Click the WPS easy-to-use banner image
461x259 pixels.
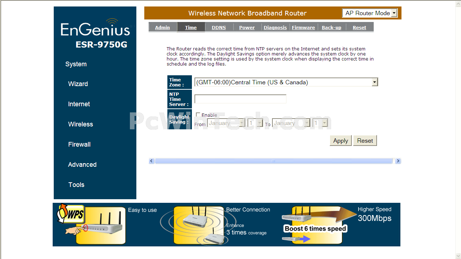91,224
